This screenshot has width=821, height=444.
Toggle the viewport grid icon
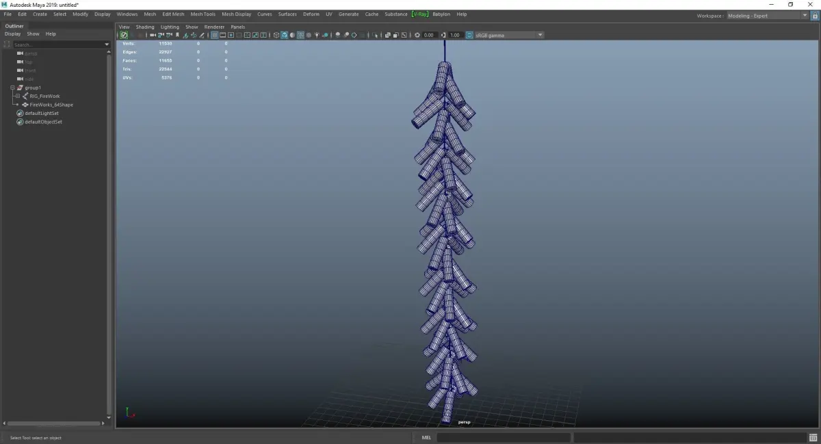(x=214, y=35)
